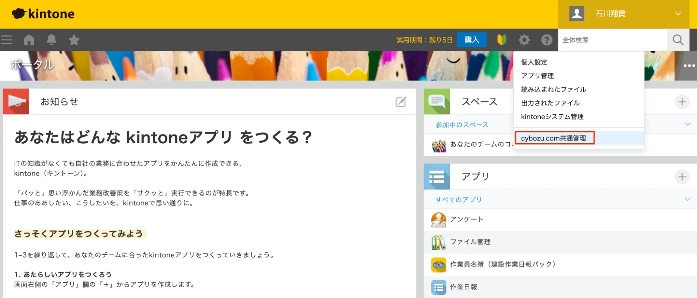Open notifications bell
This screenshot has height=298, width=697.
(52, 40)
